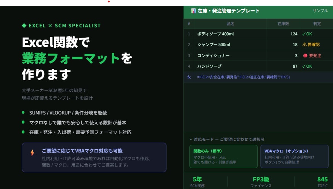Click the fx formula icon
The width and height of the screenshot is (333, 189).
(189, 77)
